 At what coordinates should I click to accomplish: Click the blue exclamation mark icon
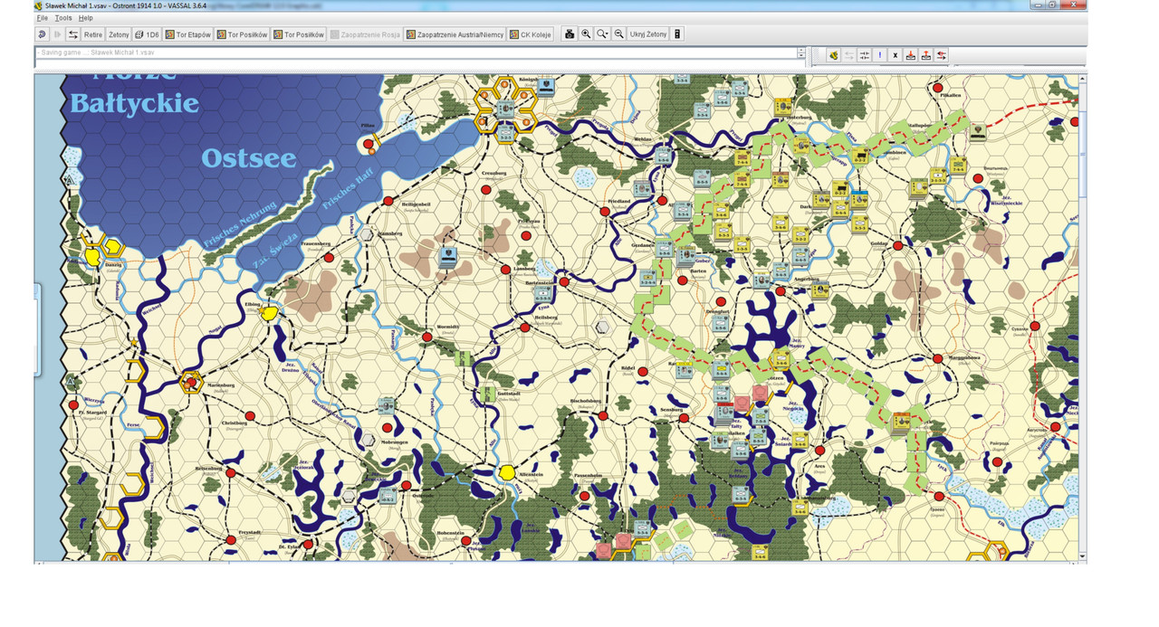pyautogui.click(x=880, y=55)
